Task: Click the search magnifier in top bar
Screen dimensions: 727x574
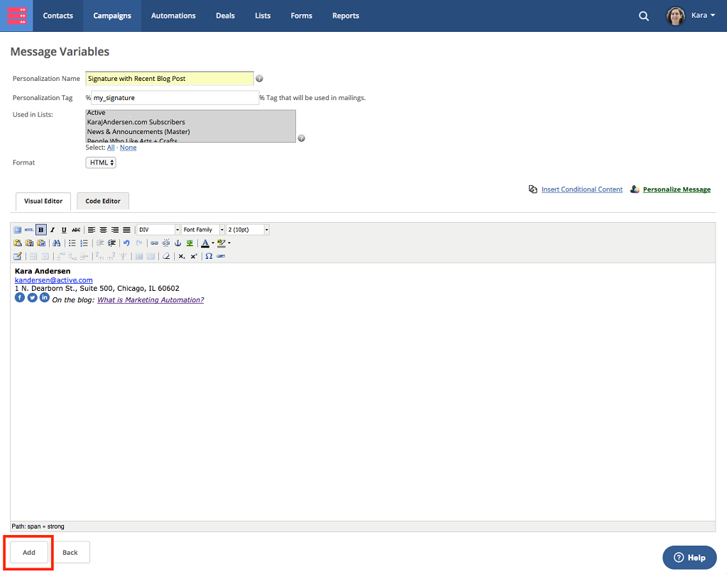Action: tap(644, 16)
